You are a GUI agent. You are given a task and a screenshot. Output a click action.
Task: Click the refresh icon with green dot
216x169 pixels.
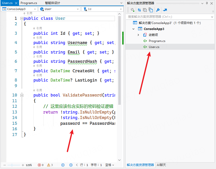133,10
